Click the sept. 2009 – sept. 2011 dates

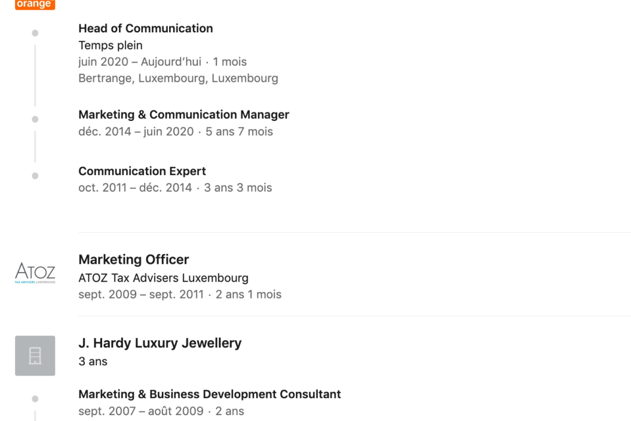[x=140, y=295]
